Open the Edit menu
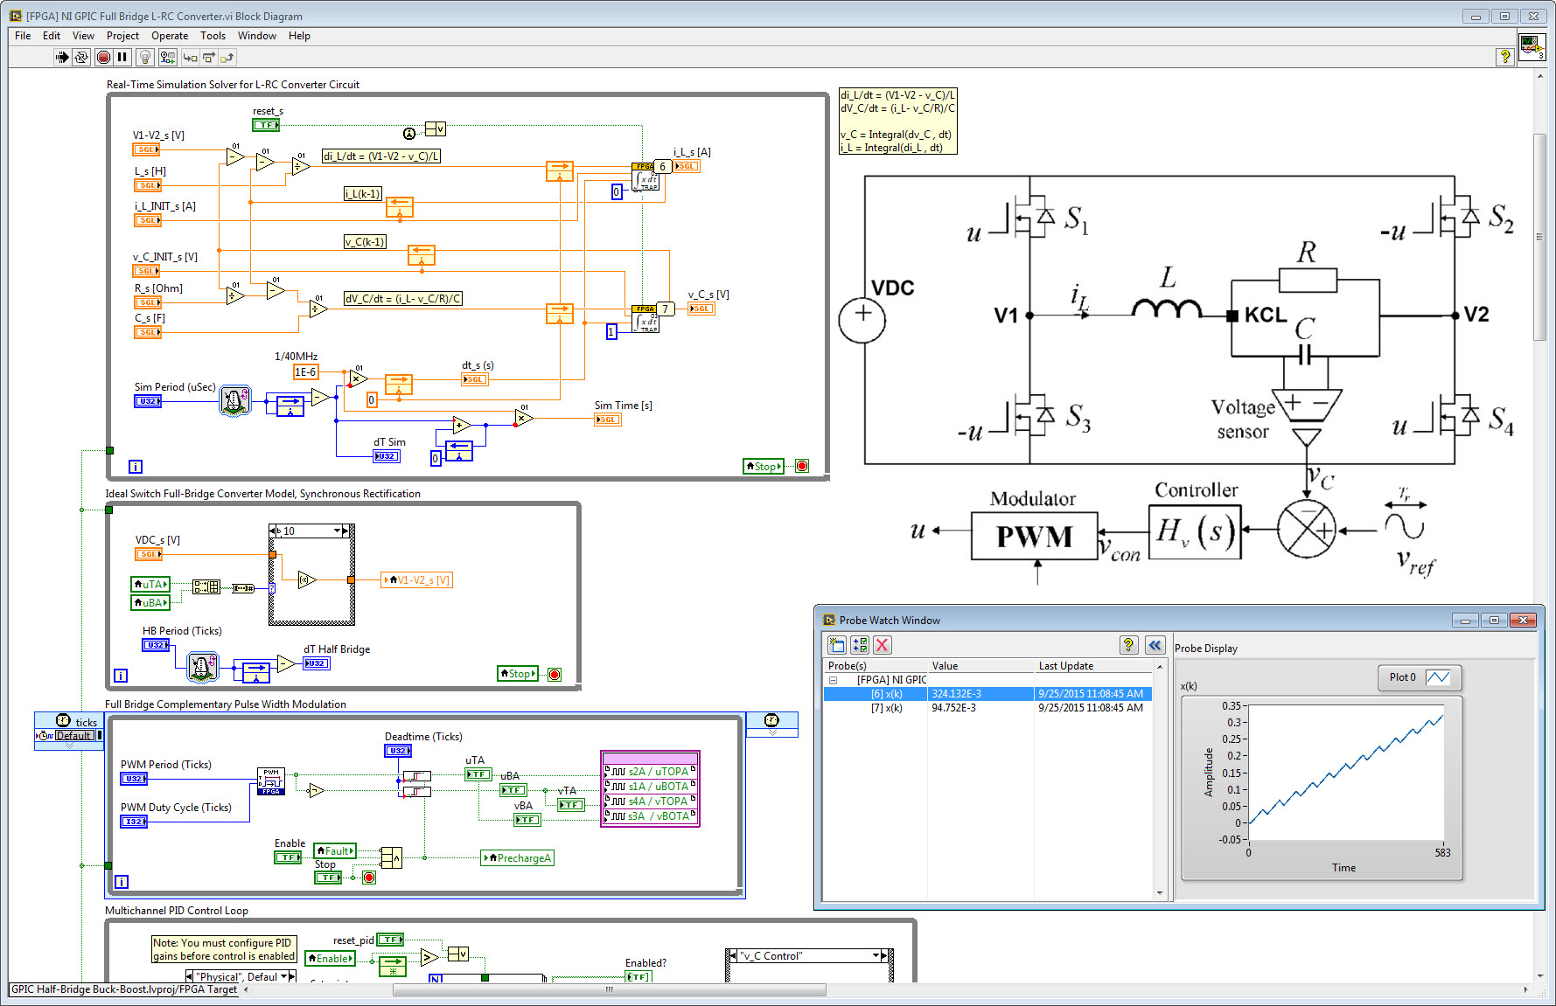Image resolution: width=1556 pixels, height=1006 pixels. pyautogui.click(x=52, y=36)
